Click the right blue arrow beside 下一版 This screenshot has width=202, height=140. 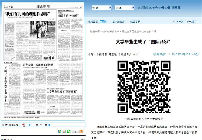tap(49, 125)
